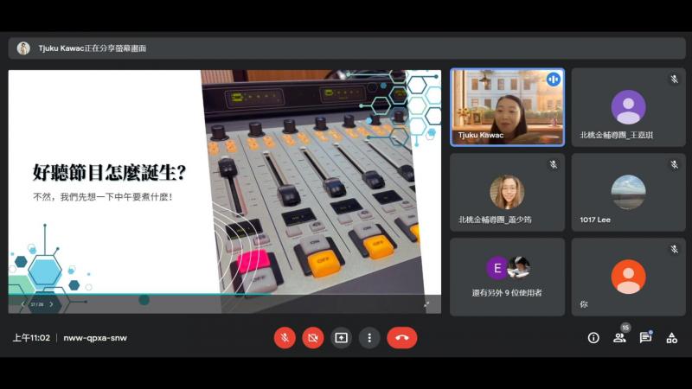The height and width of the screenshot is (389, 692).
Task: Open the chat panel
Action: point(645,338)
